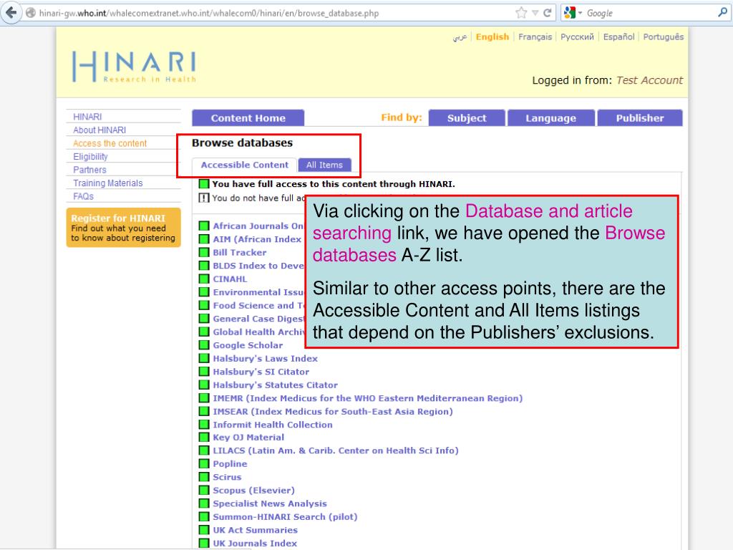Open Google Scholar link
Image resolution: width=733 pixels, height=550 pixels.
tap(248, 345)
